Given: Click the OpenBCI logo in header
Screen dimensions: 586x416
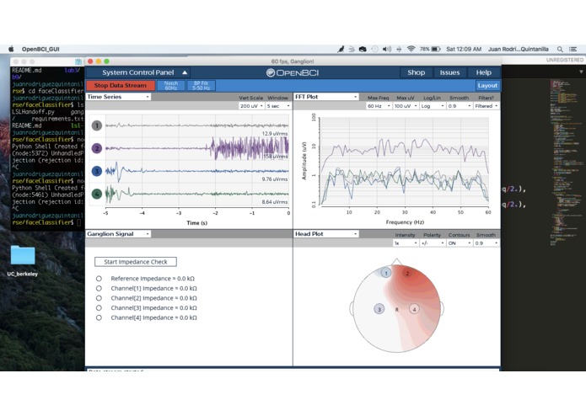Looking at the screenshot, I should (293, 72).
